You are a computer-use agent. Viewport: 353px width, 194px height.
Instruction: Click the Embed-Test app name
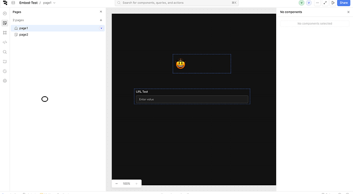[x=28, y=3]
